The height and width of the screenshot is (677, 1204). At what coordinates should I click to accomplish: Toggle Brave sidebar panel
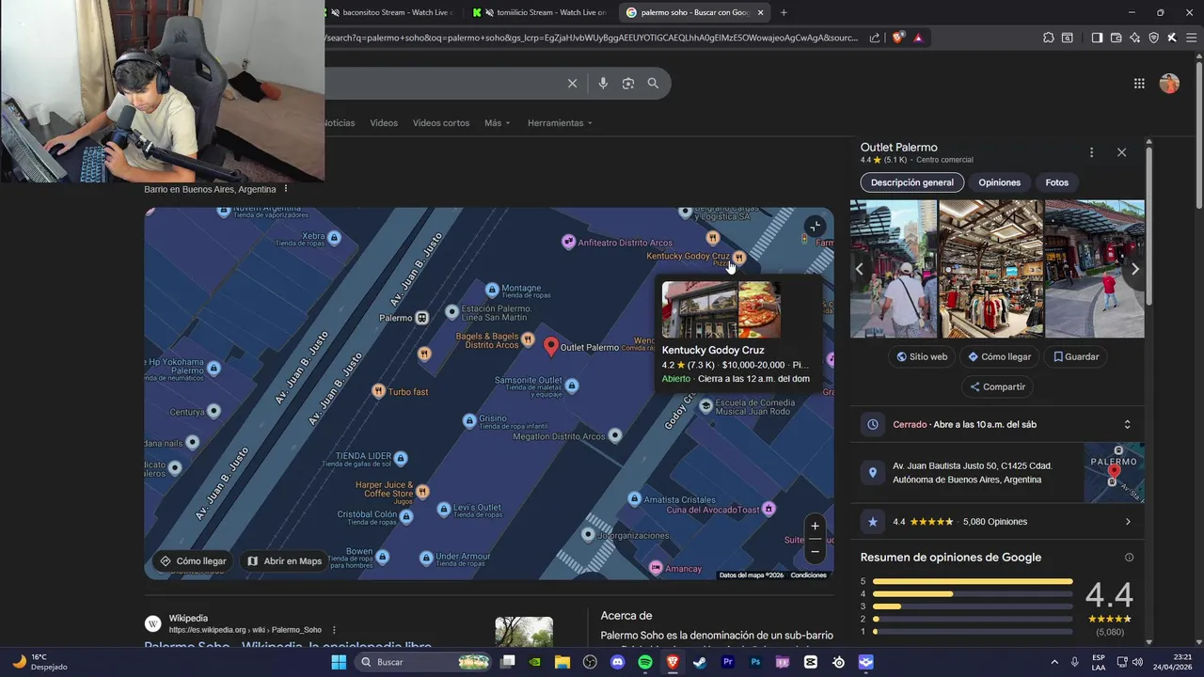pyautogui.click(x=1097, y=38)
